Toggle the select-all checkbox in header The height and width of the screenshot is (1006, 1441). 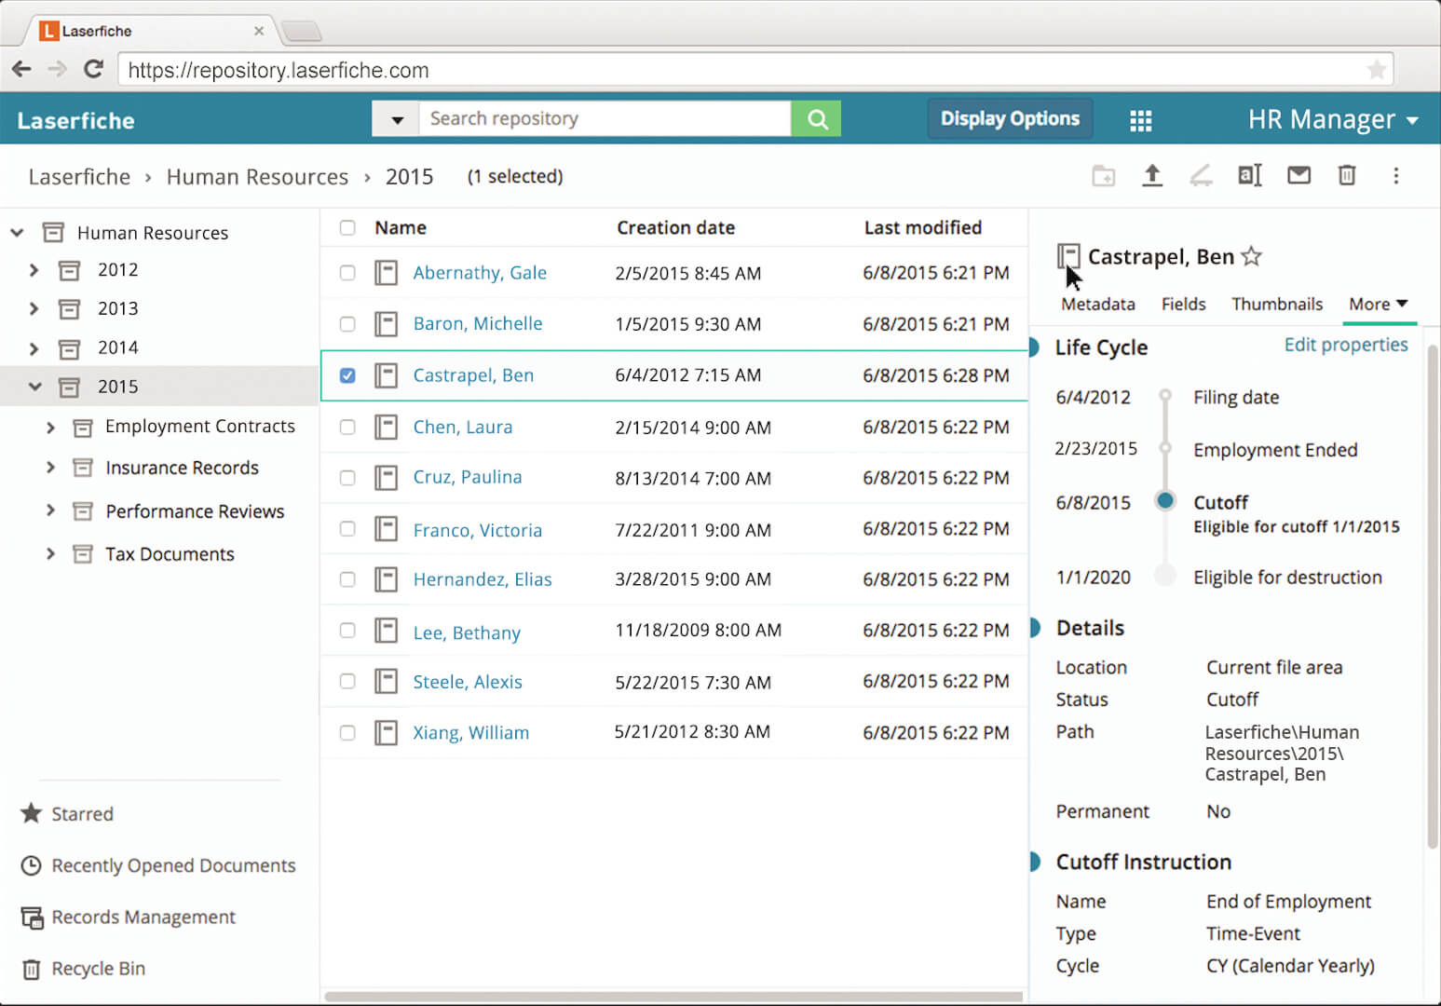coord(347,227)
